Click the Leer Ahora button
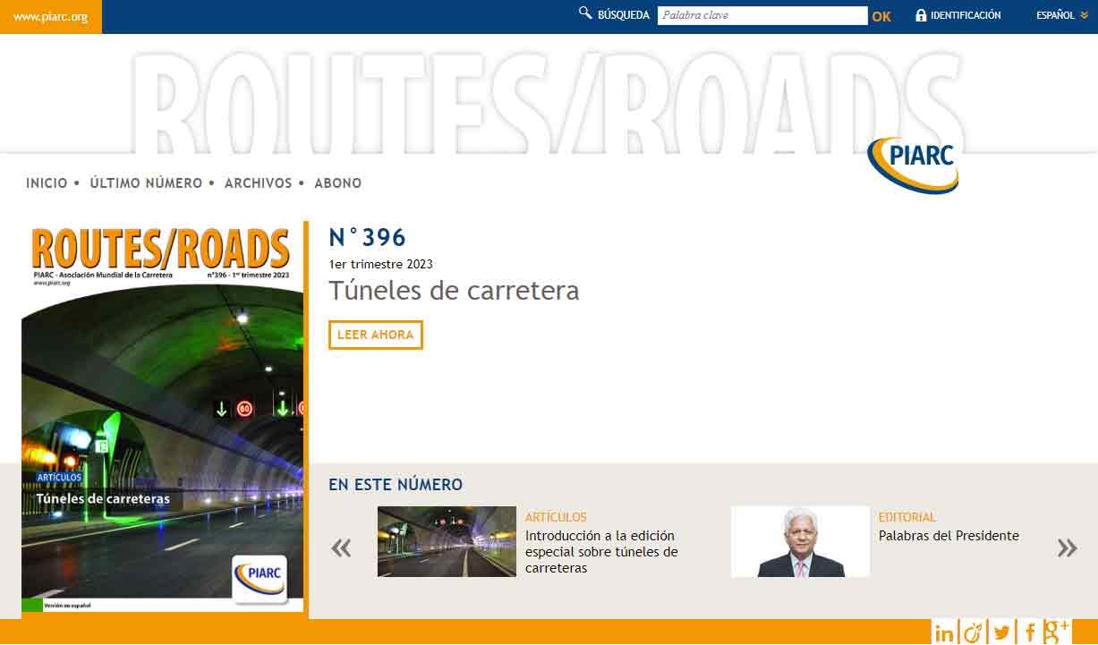This screenshot has width=1098, height=645. (x=376, y=335)
